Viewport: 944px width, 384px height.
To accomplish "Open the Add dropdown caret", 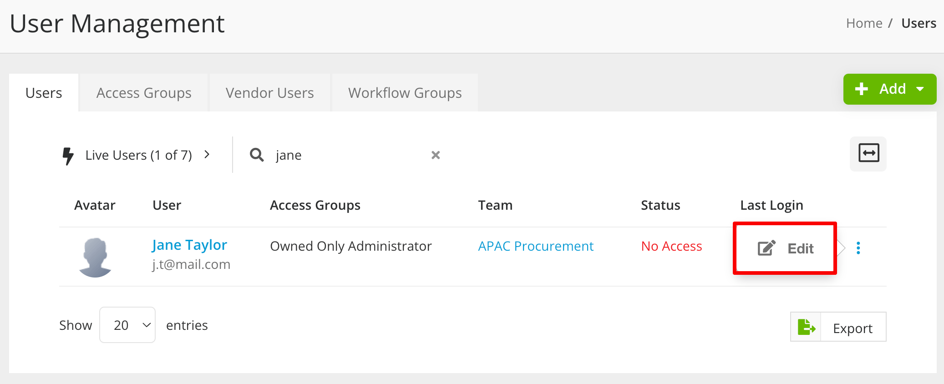I will (920, 89).
